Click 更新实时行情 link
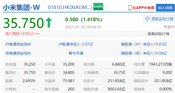Image resolution: width=175 pixels, height=93 pixels. 162,19
